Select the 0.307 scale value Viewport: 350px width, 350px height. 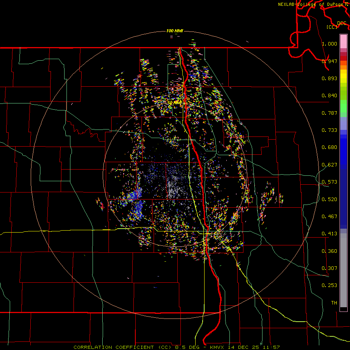[329, 268]
